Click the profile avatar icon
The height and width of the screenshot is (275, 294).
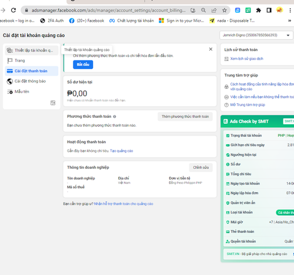click(279, 10)
